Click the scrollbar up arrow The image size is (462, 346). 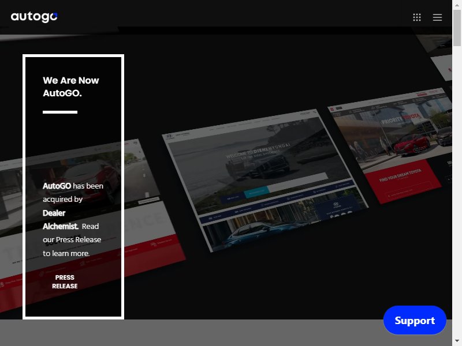tap(457, 5)
